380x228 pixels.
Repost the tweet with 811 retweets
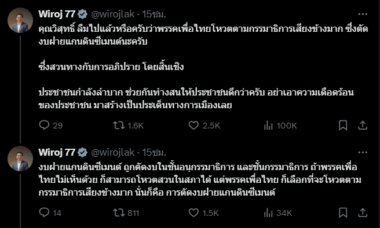pos(126,213)
